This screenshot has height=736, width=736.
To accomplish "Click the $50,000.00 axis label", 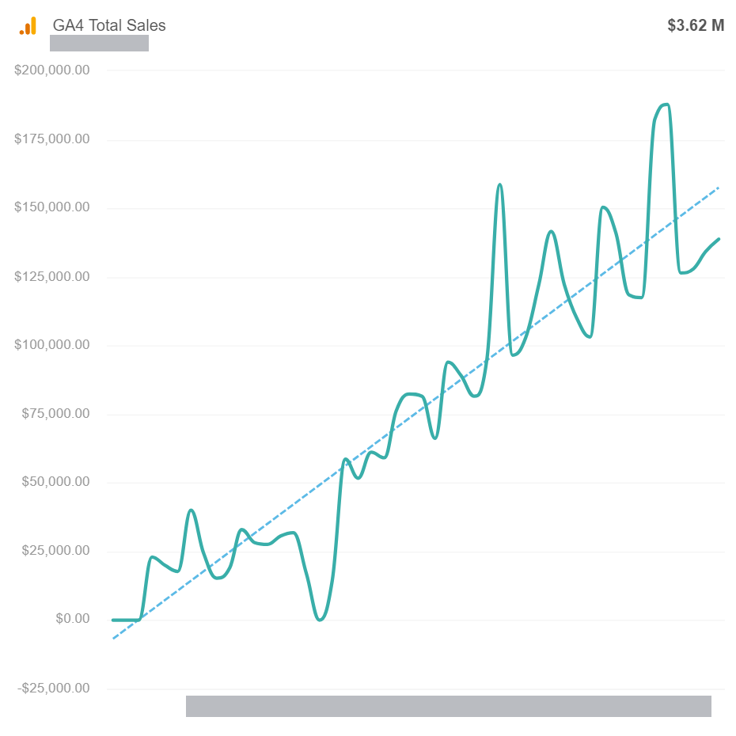I will click(56, 482).
